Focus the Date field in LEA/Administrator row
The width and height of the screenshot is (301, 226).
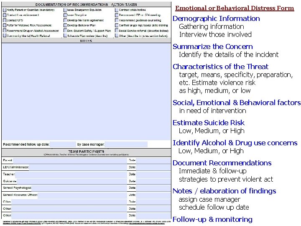pyautogui.click(x=153, y=167)
